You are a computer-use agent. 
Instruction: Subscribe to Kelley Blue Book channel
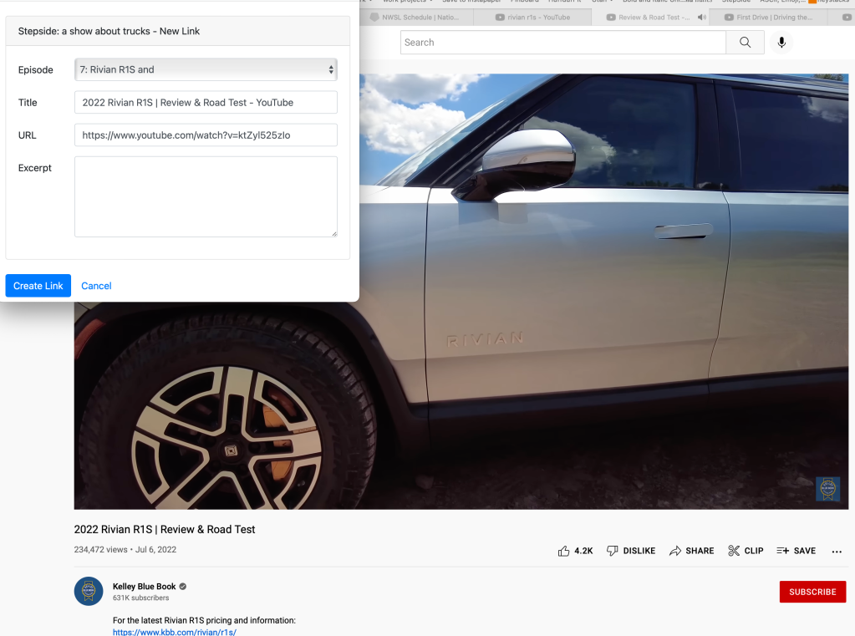click(x=812, y=592)
